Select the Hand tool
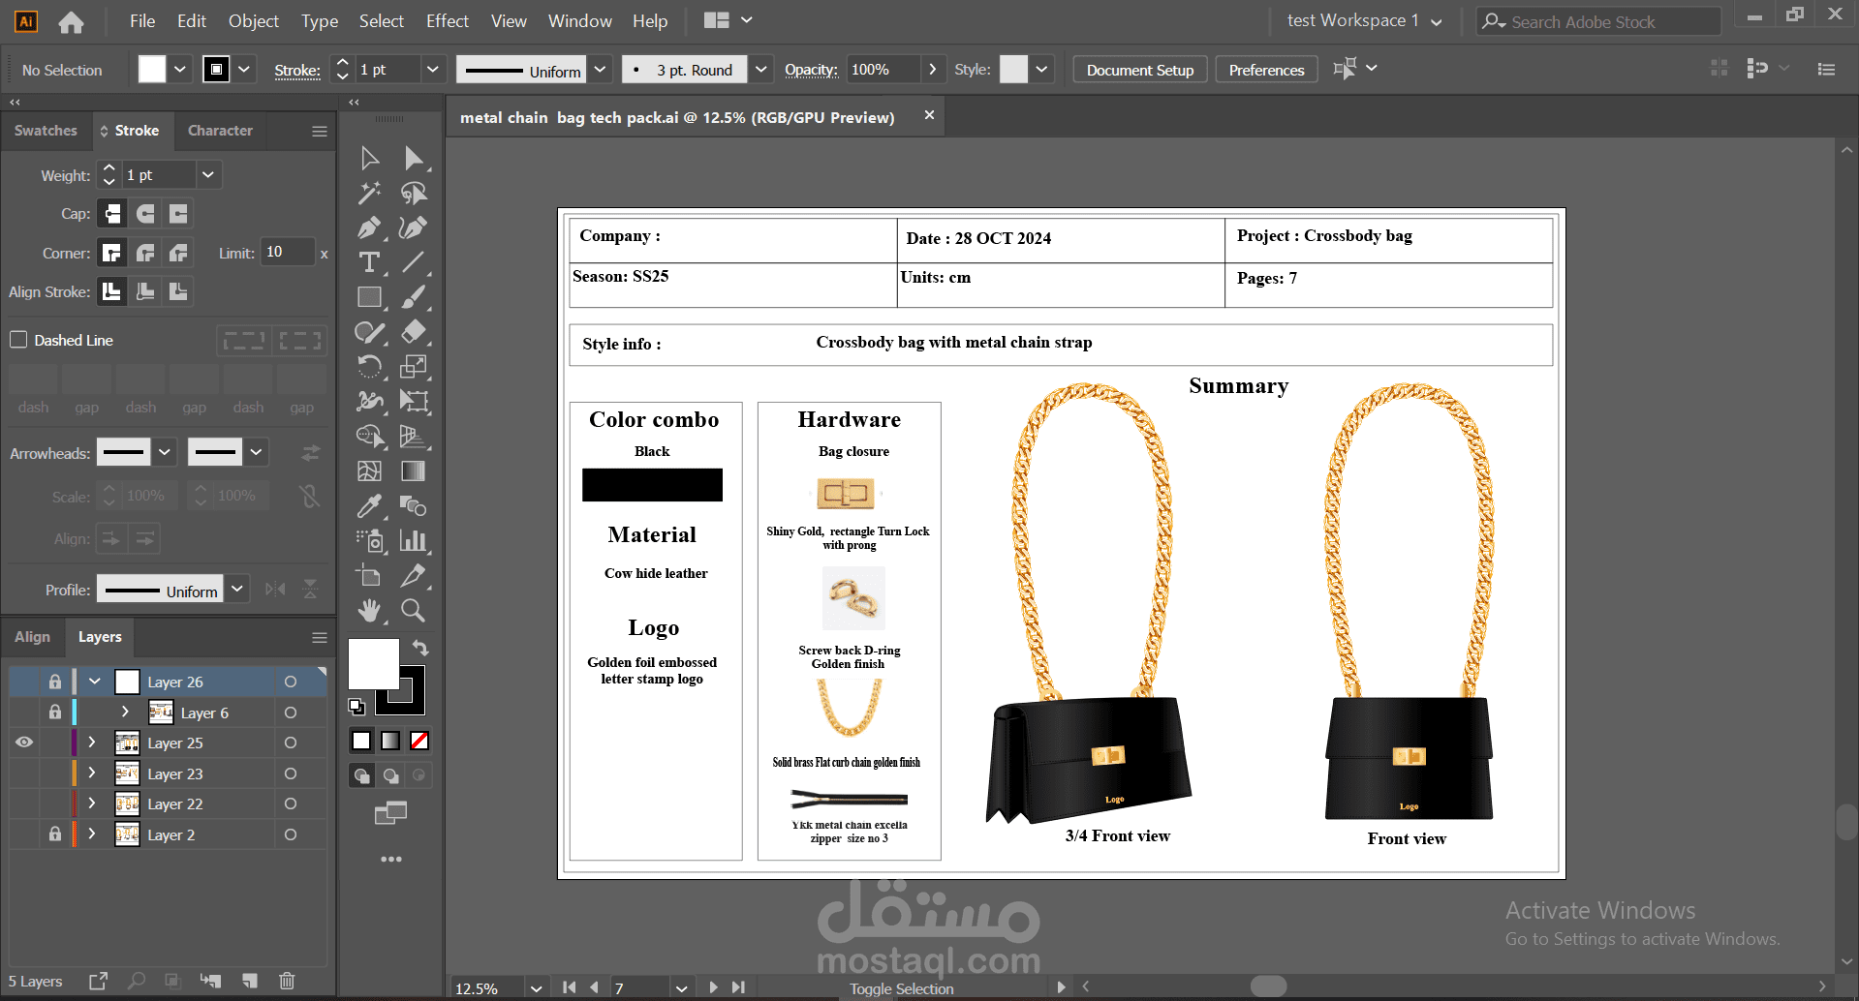 369,611
